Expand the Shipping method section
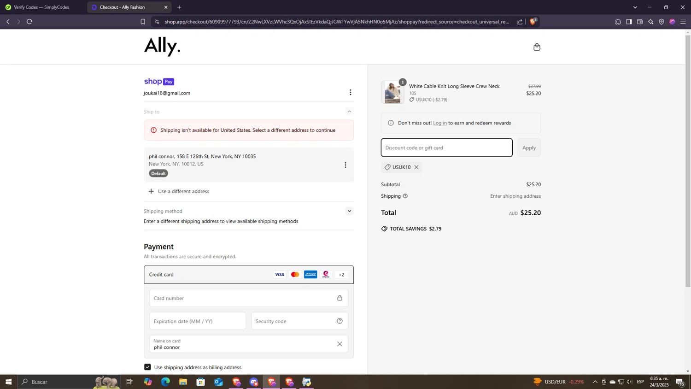The image size is (691, 389). 349,211
